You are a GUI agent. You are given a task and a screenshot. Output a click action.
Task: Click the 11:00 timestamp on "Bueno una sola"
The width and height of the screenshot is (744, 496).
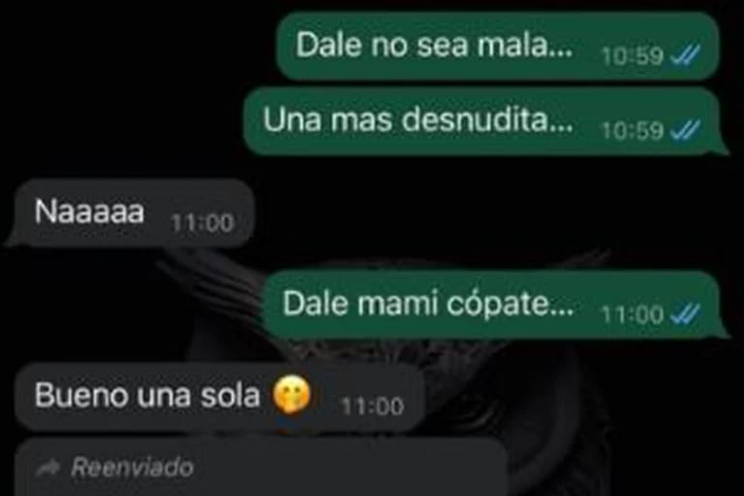point(372,406)
